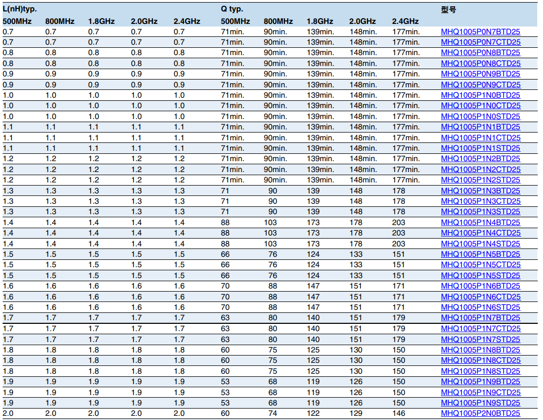Click the MHQ1005P1N4STD25 part link

point(481,244)
